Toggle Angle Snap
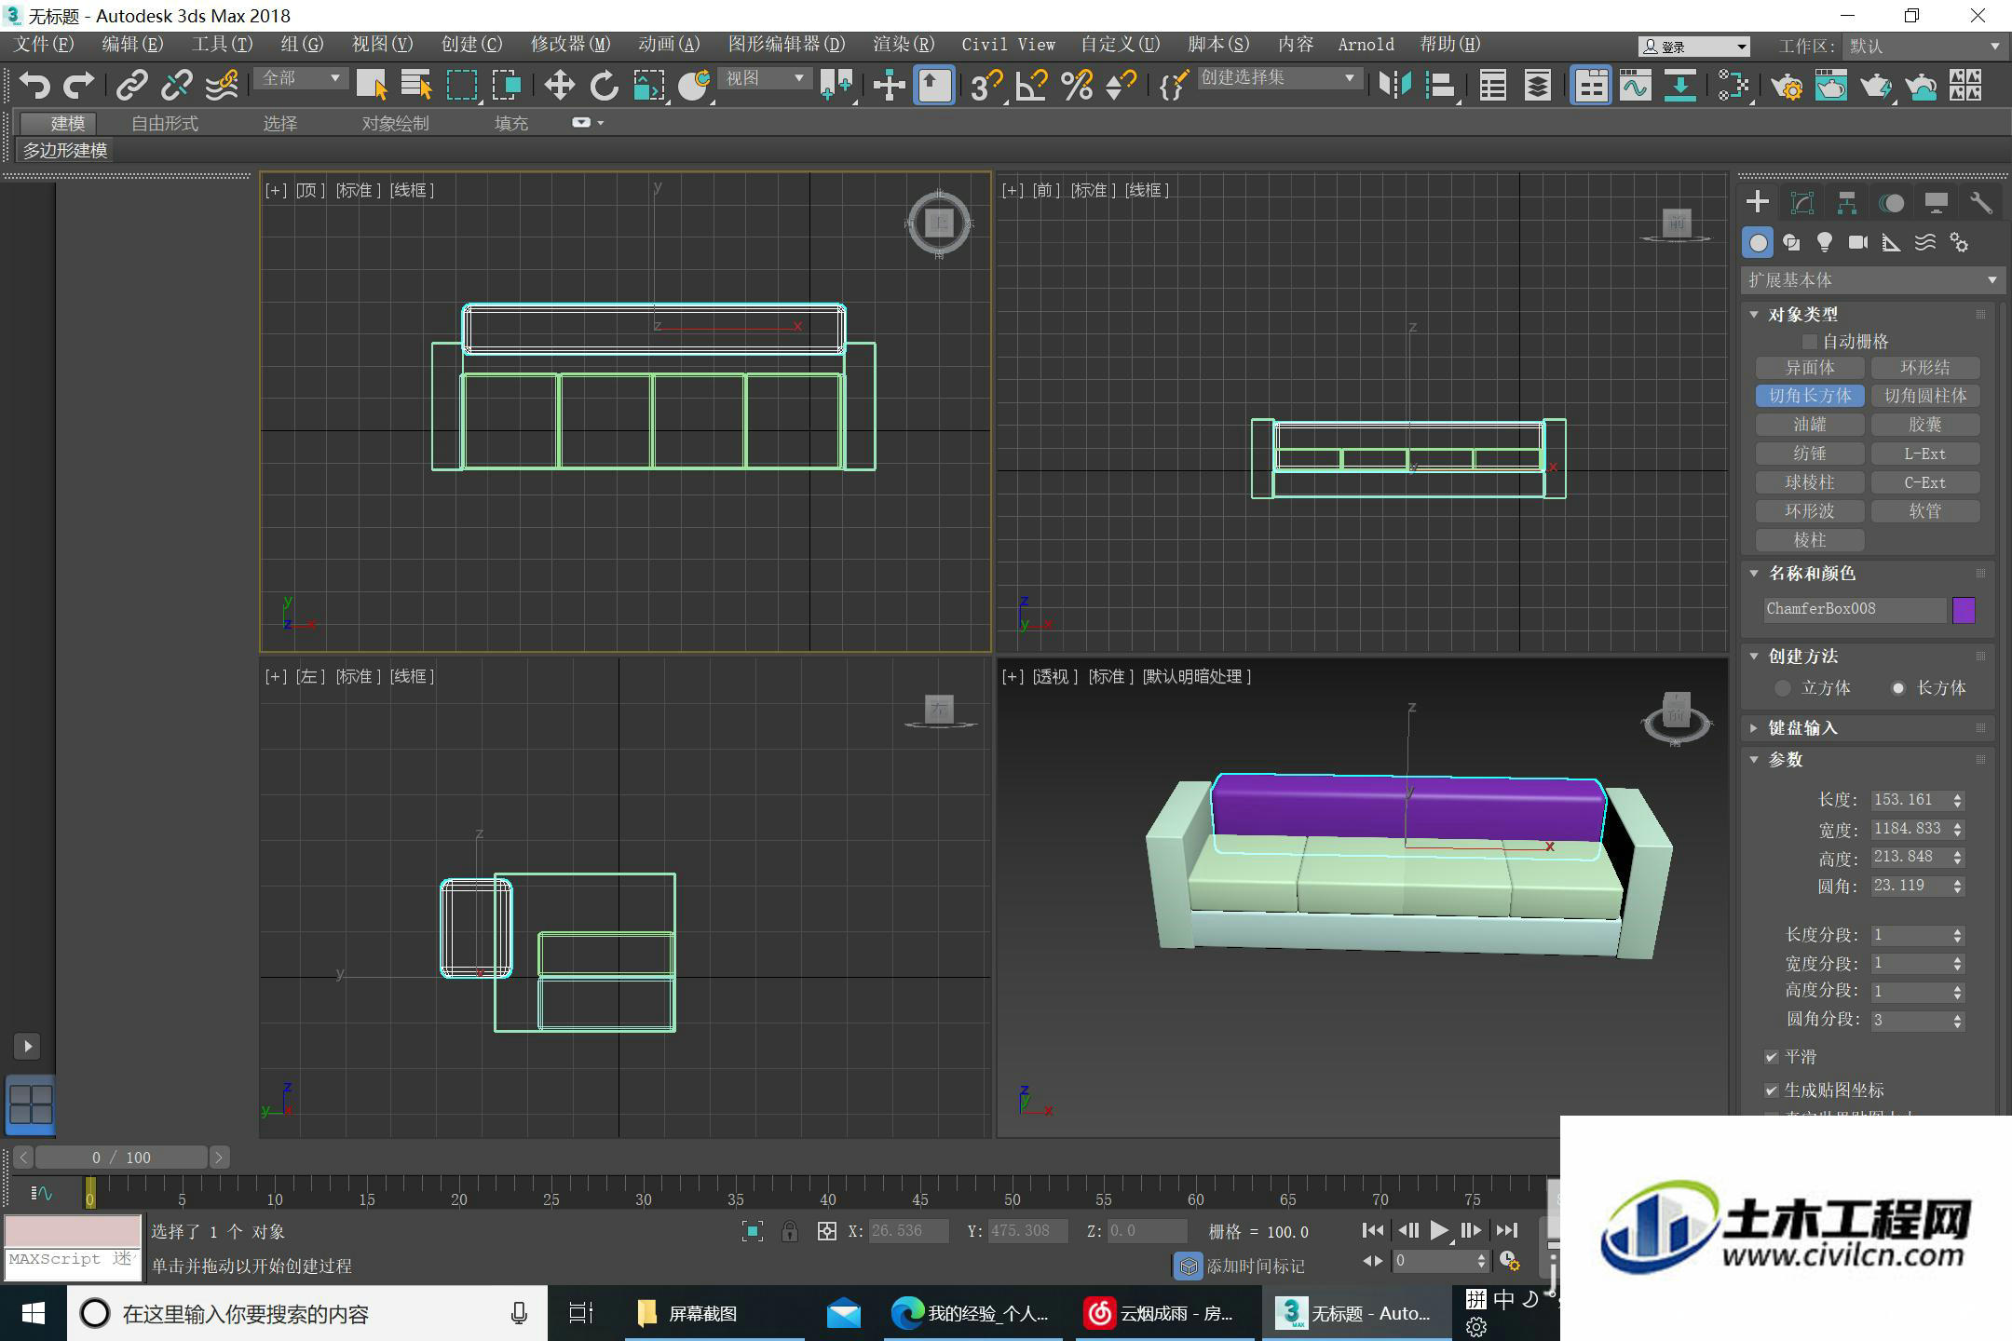2012x1341 pixels. point(1031,86)
